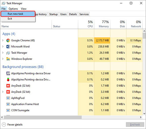The height and width of the screenshot is (129, 146).
Task: Click the Task Manager title bar icon
Action: pos(4,3)
